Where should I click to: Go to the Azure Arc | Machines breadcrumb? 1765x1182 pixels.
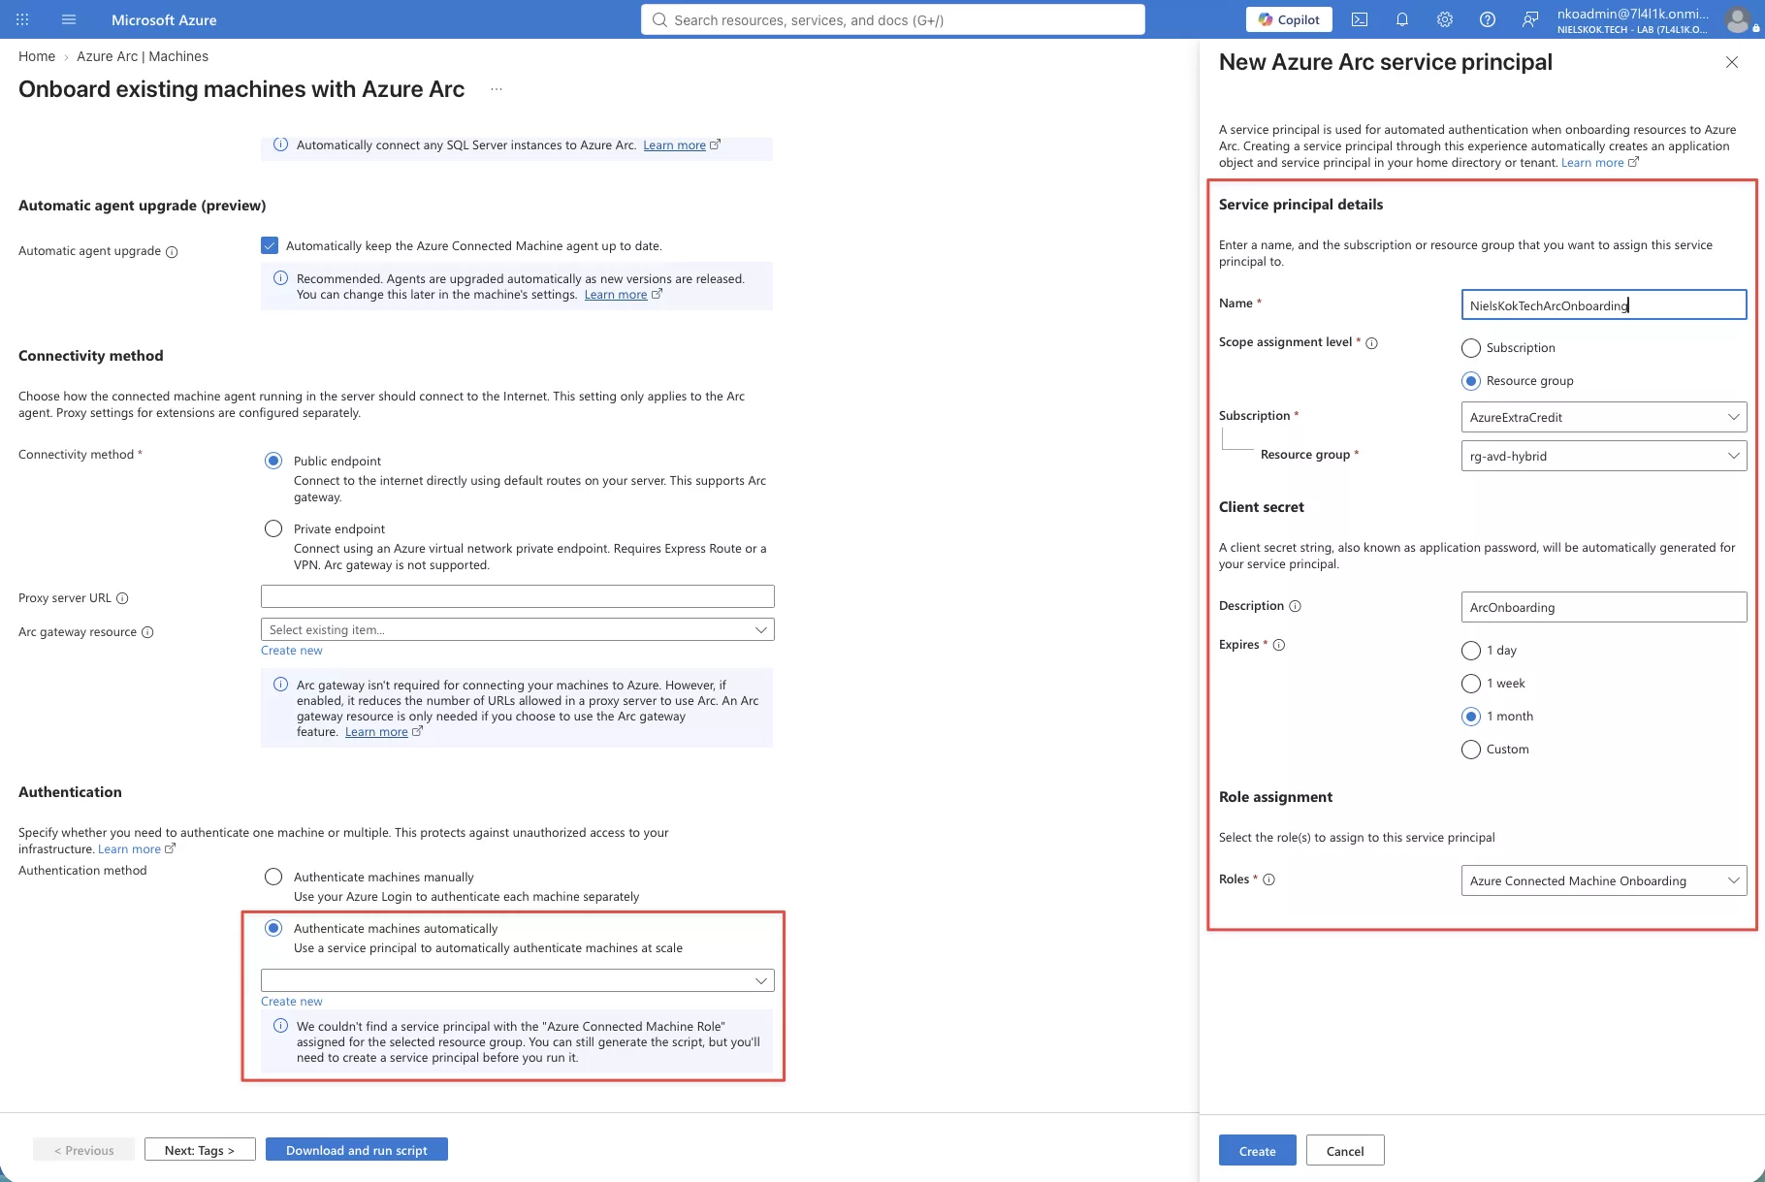pos(143,56)
